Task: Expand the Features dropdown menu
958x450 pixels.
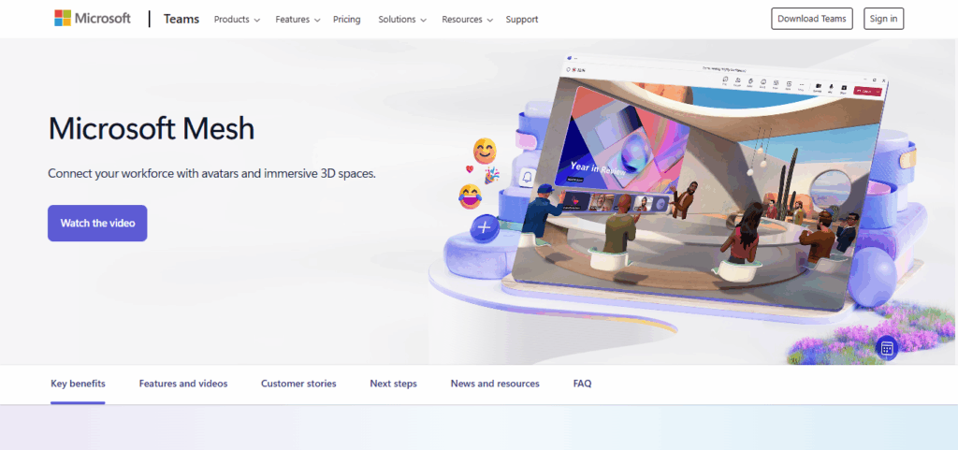Action: [298, 20]
